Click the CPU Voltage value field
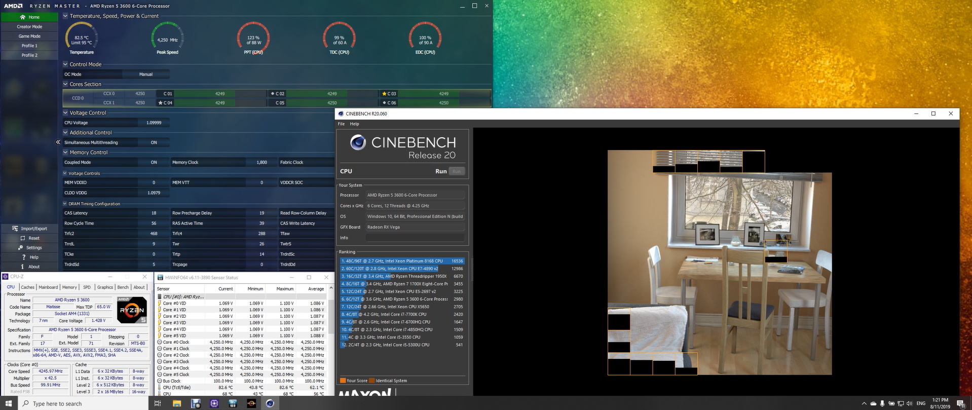 (154, 123)
